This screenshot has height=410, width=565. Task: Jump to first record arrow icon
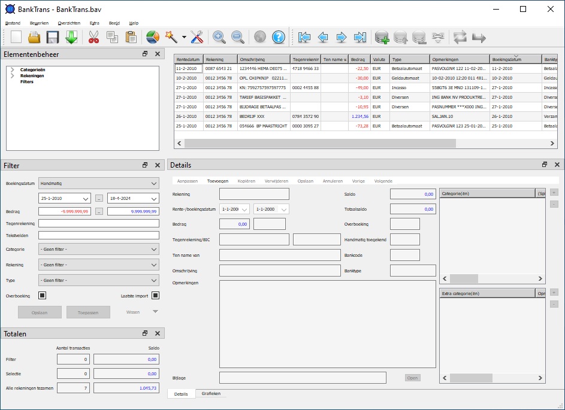point(304,37)
